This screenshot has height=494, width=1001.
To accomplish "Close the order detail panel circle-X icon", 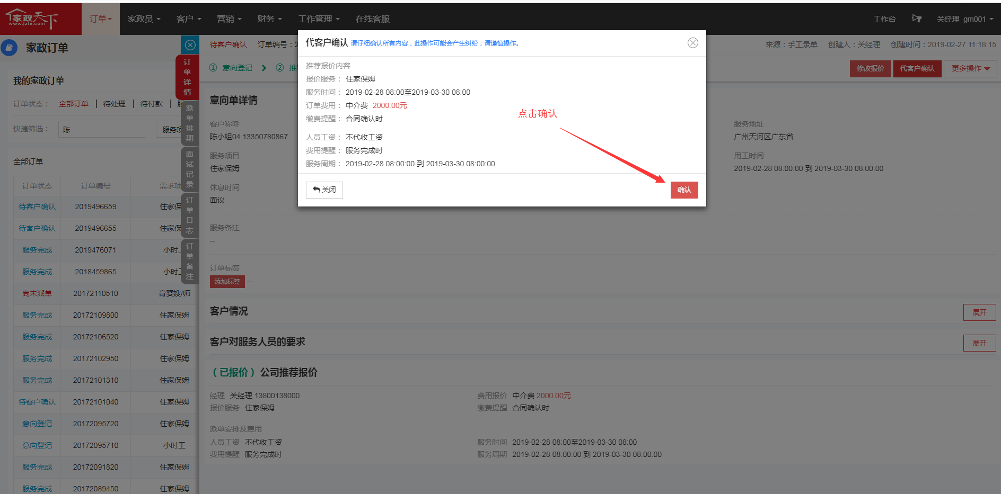I will pos(190,45).
